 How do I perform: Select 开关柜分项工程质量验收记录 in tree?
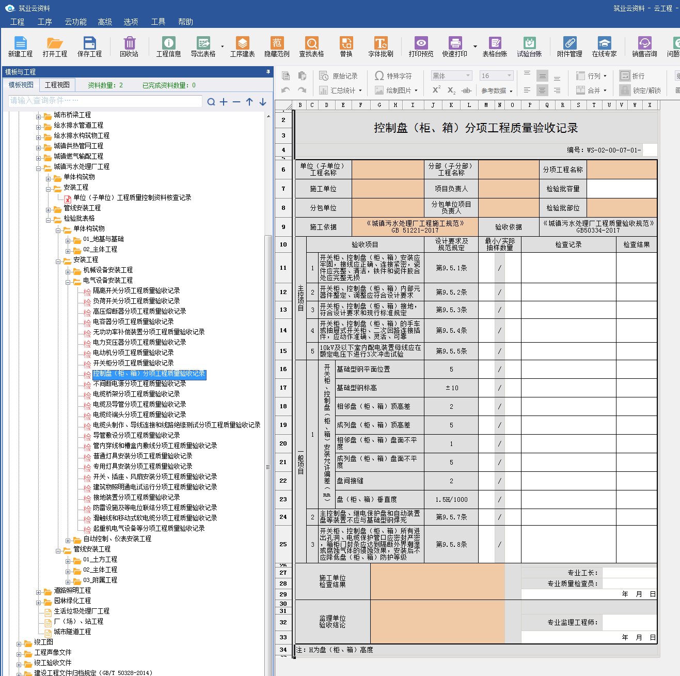(133, 363)
